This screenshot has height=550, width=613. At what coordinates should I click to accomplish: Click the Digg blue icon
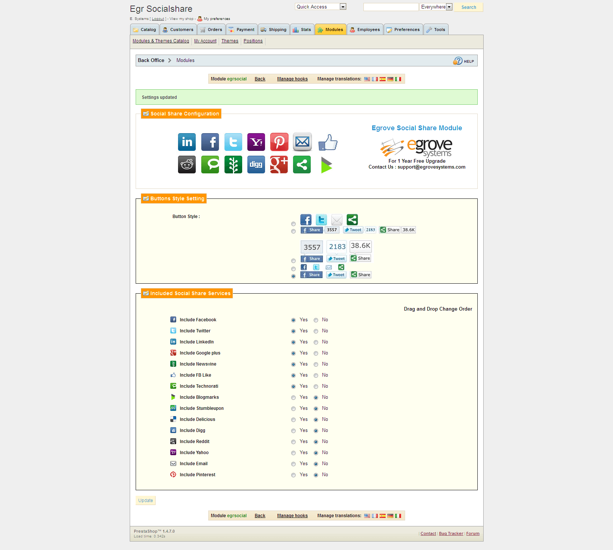[256, 165]
